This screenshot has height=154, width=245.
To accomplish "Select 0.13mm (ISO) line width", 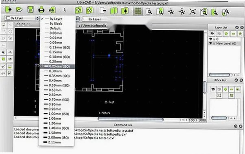I will [57, 47].
